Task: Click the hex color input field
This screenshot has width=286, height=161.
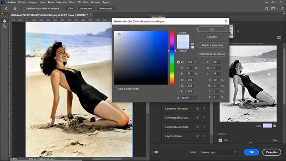Action: tap(189, 97)
